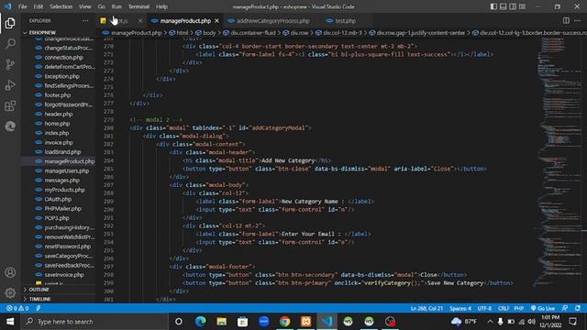Open the Source Control view
The image size is (587, 330).
pyautogui.click(x=10, y=64)
